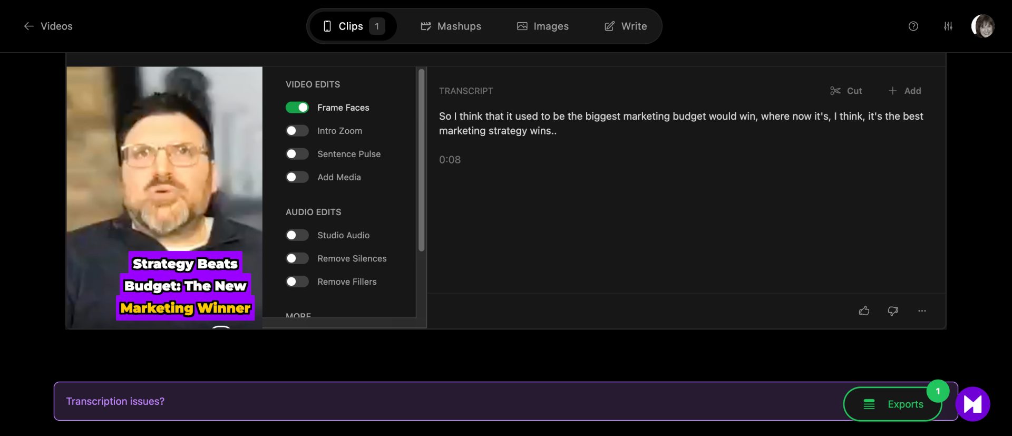Viewport: 1012px width, 436px height.
Task: Open the Exports list
Action: (893, 404)
